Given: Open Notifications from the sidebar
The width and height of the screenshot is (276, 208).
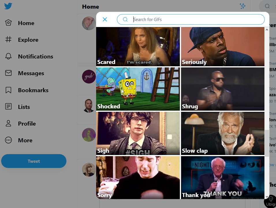Looking at the screenshot, I should (x=36, y=56).
